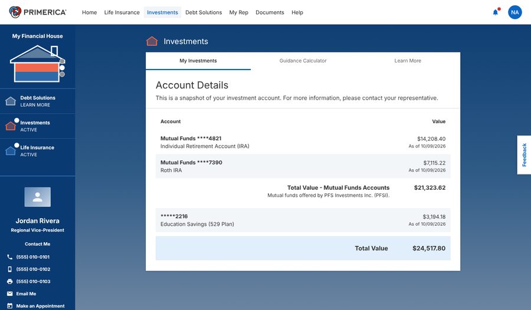The image size is (531, 310).
Task: Switch to the My Investments tab
Action: click(x=198, y=61)
